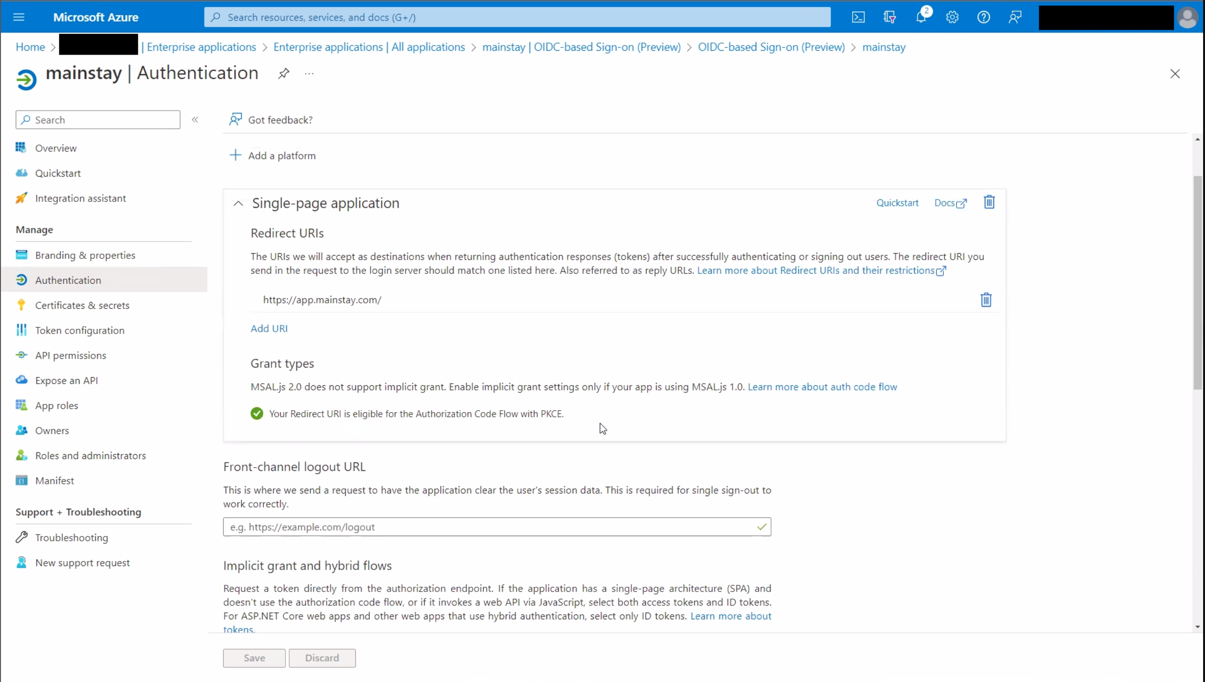Go to the final mainstay breadcrumb
The image size is (1205, 682).
884,47
